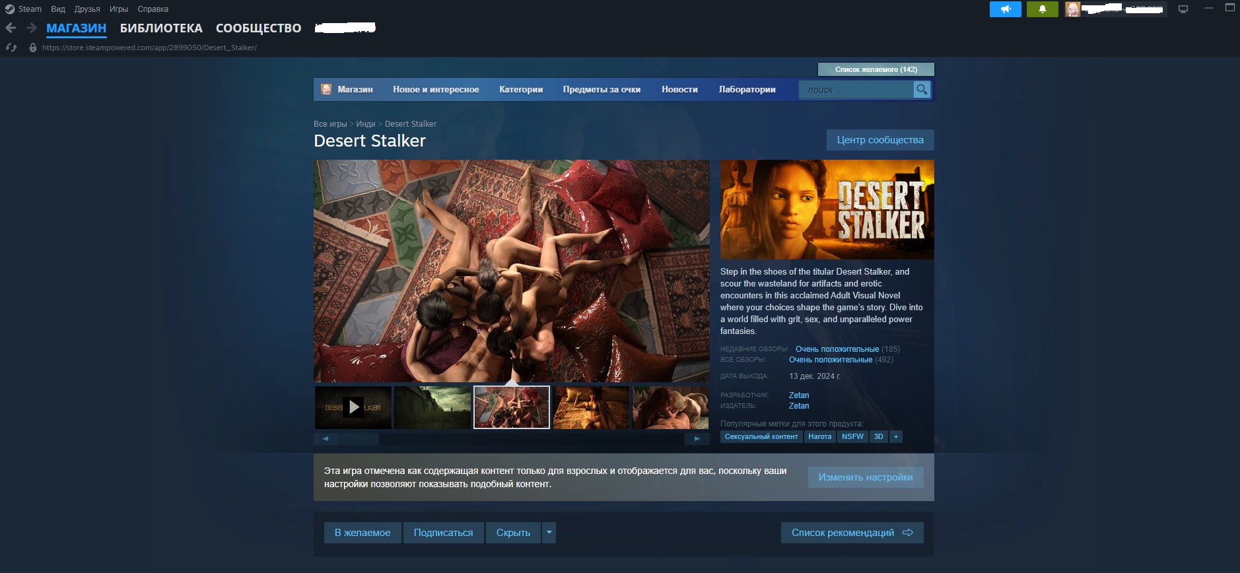Go forward with the forward arrow

tap(31, 28)
